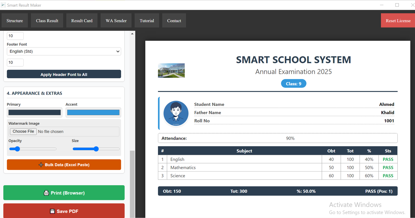This screenshot has height=218, width=415.
Task: Click the Smart Result Maker app icon
Action: (x=3, y=5)
